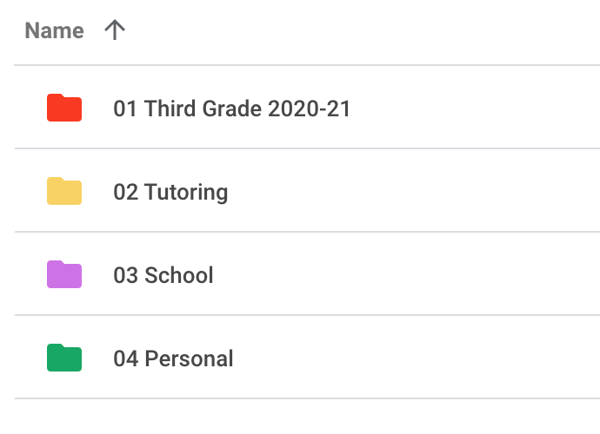This screenshot has height=434, width=600.
Task: Click the green Personal folder icon
Action: (64, 358)
